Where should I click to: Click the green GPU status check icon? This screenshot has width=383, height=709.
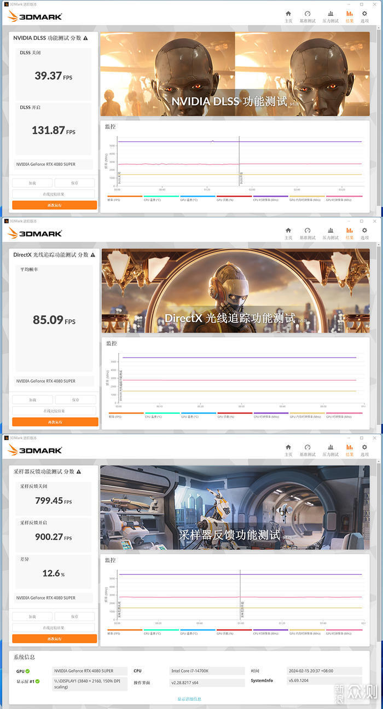point(27,671)
